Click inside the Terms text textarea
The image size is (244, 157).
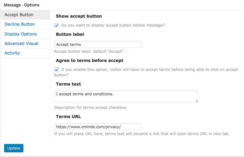pyautogui.click(x=126, y=97)
